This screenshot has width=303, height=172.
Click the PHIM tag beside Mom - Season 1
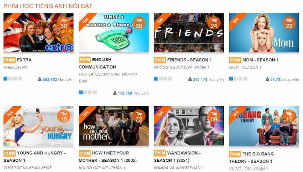click(235, 60)
